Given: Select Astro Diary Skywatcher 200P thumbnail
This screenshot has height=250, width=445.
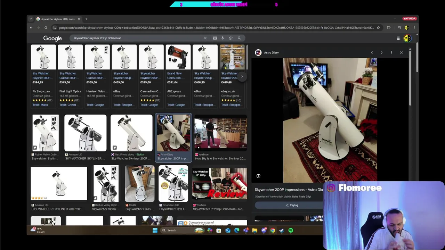Looking at the screenshot, I should click(173, 133).
